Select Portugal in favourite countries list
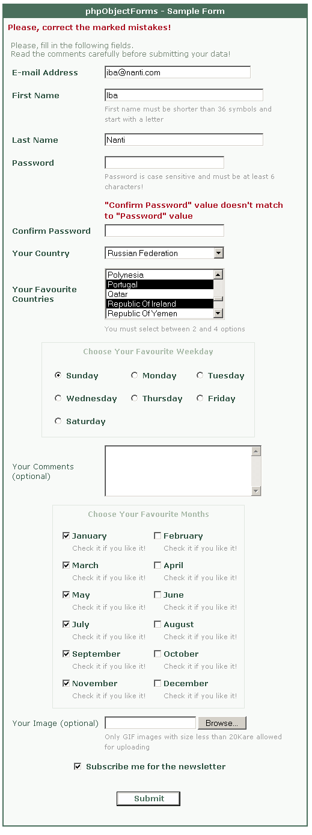 click(159, 284)
